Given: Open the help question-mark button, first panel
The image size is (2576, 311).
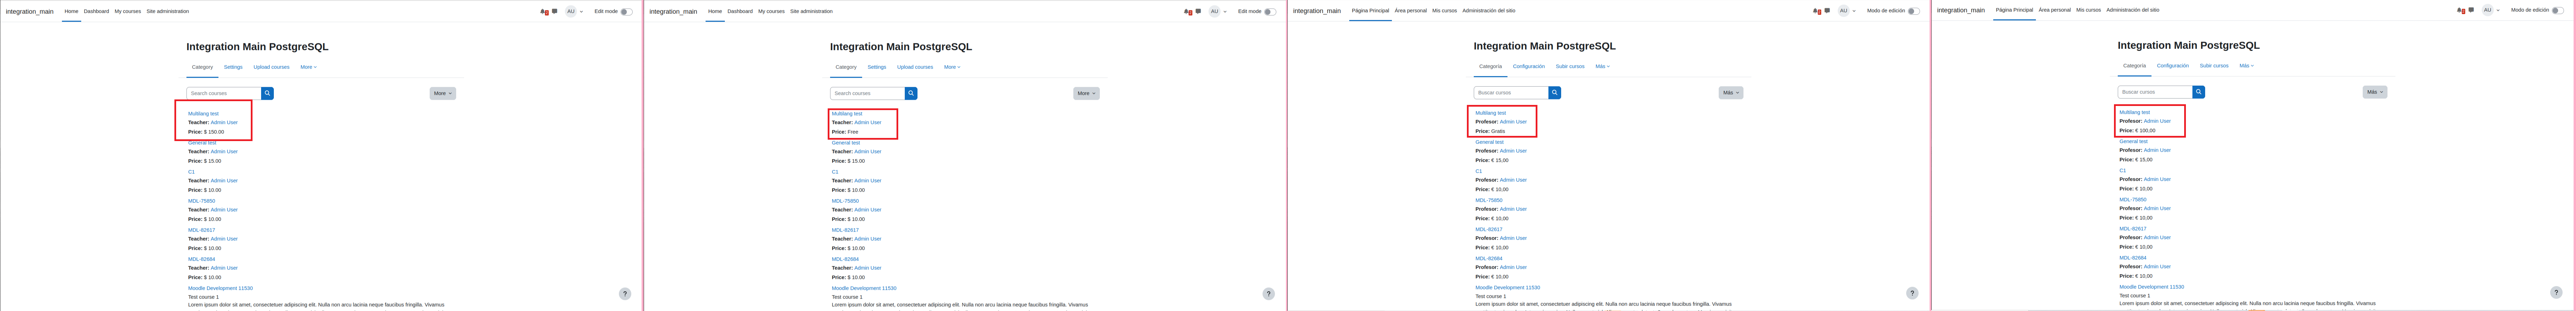Looking at the screenshot, I should coord(625,294).
